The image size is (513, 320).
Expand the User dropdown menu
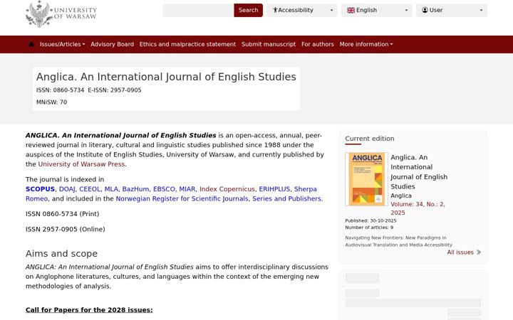click(452, 10)
